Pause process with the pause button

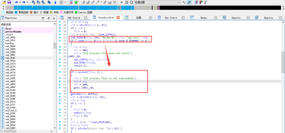tap(126, 2)
